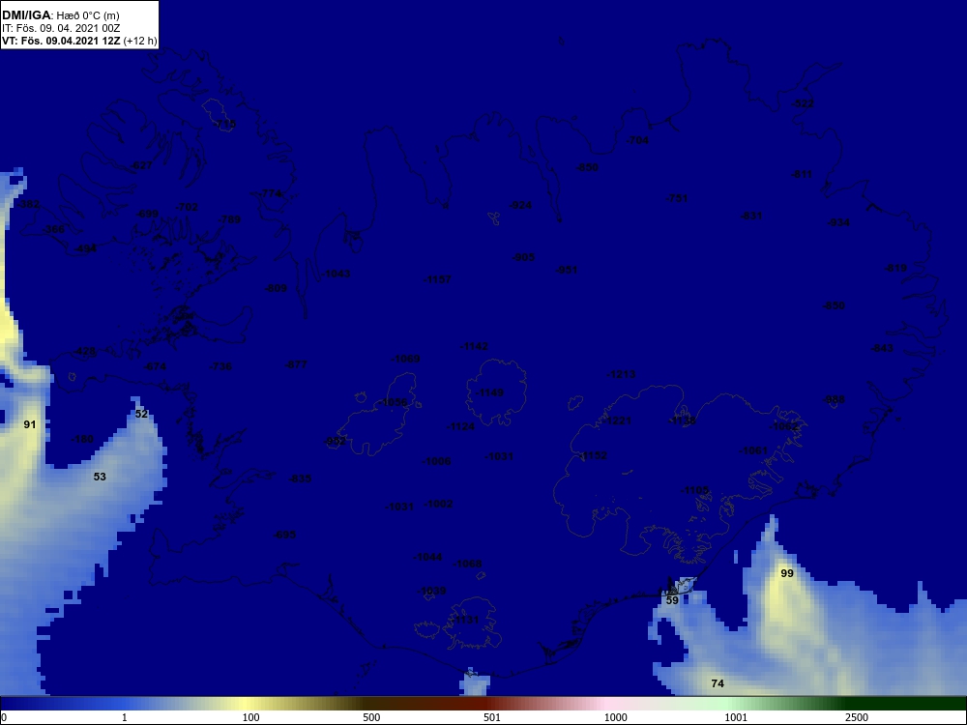
Task: Click the -1043 data label
Action: click(x=337, y=274)
